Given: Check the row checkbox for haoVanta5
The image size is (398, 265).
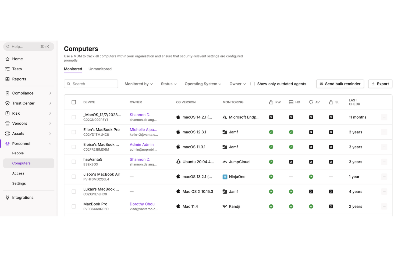Looking at the screenshot, I should 74,162.
